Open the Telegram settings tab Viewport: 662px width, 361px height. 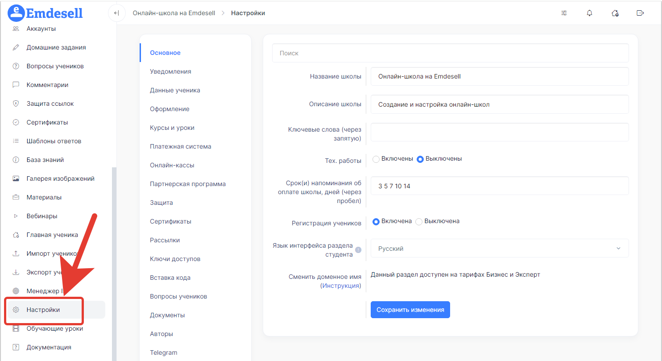[x=164, y=353]
